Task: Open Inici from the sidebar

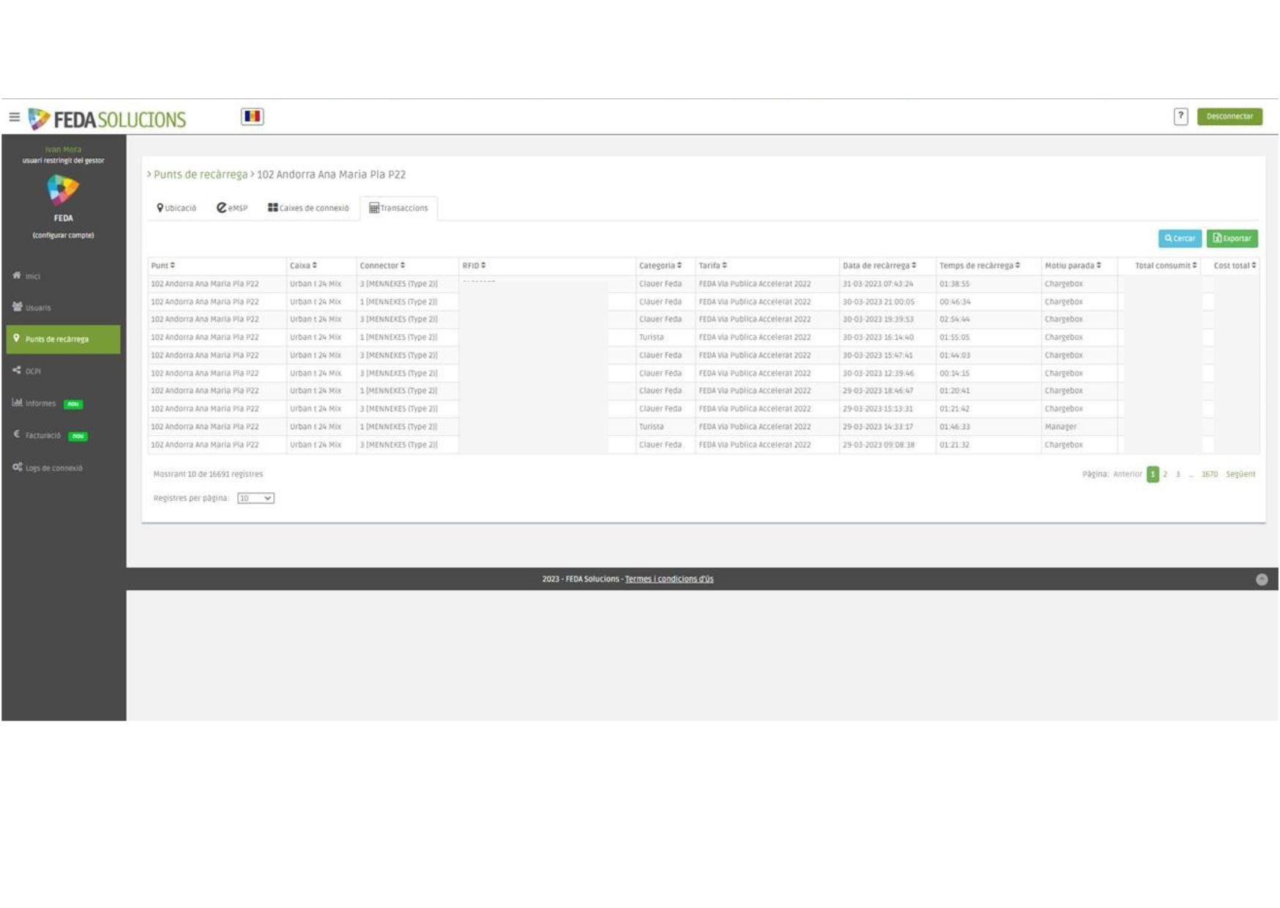Action: [x=32, y=276]
